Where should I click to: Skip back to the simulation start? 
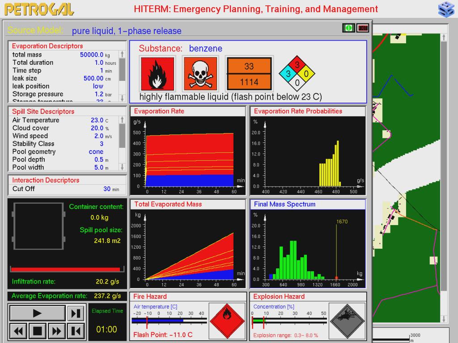pos(76,331)
